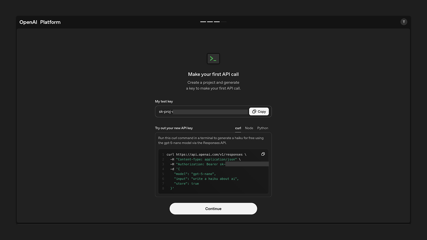The image size is (427, 240).
Task: Click the "Try out your new API key" label
Action: point(174,128)
